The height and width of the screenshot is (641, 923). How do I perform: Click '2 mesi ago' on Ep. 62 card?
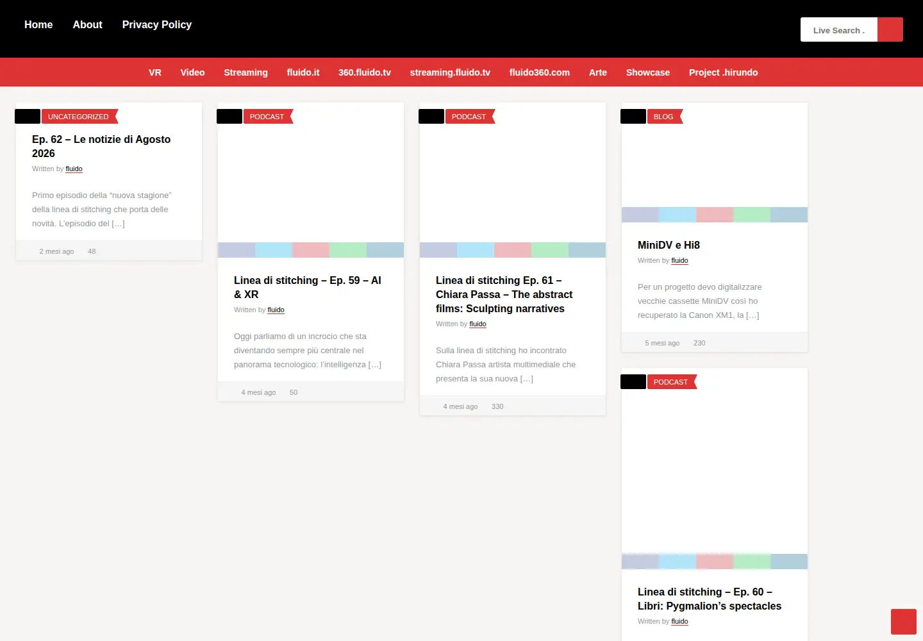pos(56,251)
